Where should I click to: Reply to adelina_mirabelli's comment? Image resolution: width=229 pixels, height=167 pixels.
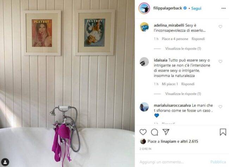198,39
